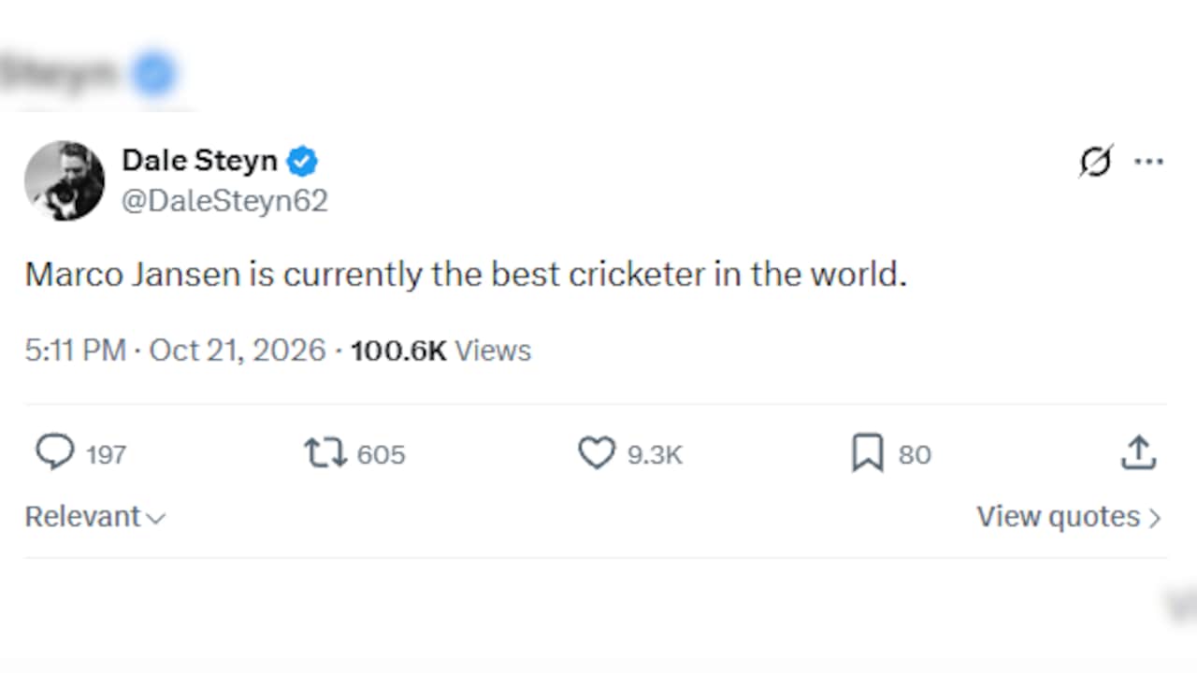Click the arrow beside View quotes

click(1154, 518)
